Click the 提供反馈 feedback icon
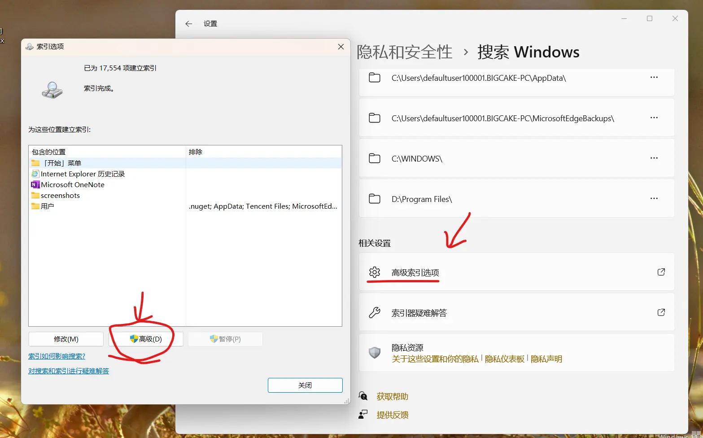The height and width of the screenshot is (438, 703). click(363, 415)
